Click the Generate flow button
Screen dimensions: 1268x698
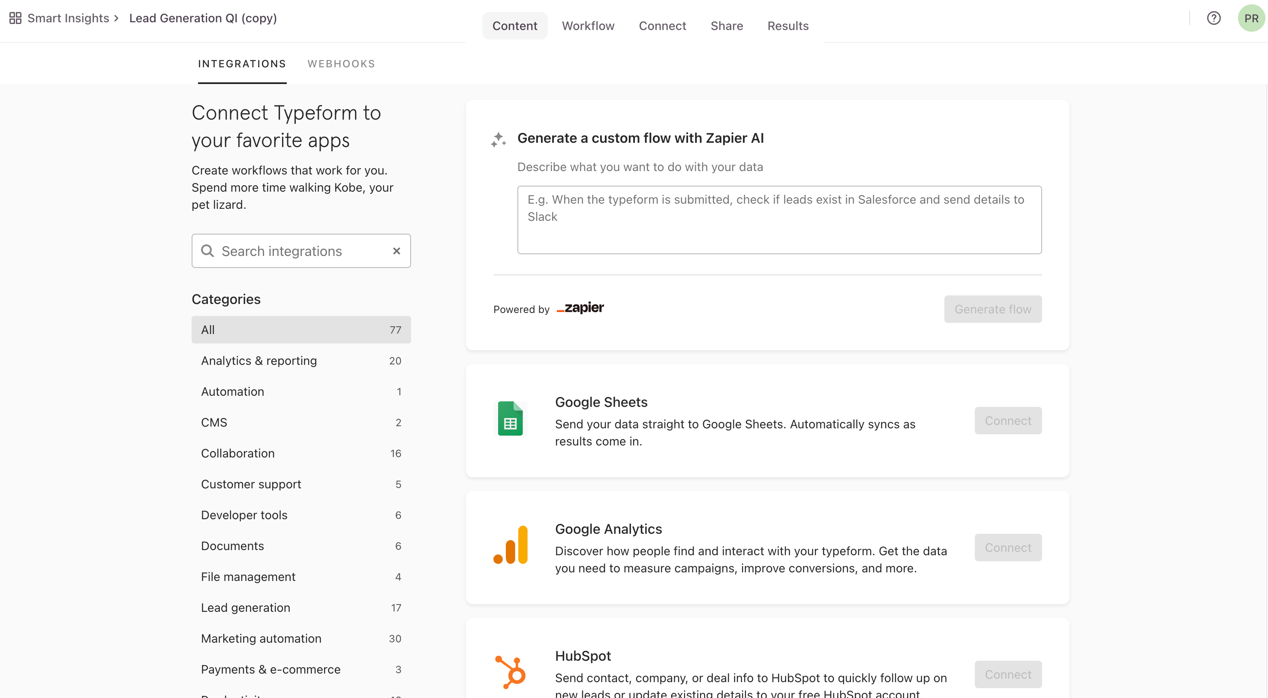pos(992,309)
